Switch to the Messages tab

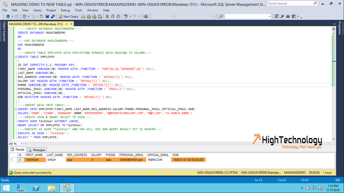tap(36, 150)
